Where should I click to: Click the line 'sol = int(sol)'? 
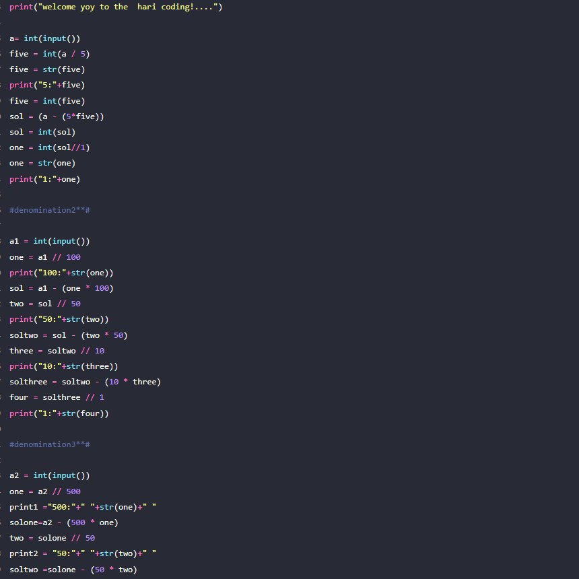[42, 132]
